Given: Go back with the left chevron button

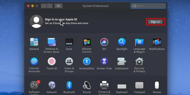Looking at the screenshot, I should pos(44,6).
